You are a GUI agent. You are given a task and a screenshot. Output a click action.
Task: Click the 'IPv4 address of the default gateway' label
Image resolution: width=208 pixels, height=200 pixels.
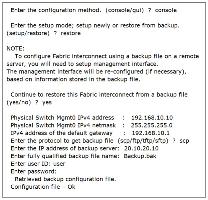point(61,133)
